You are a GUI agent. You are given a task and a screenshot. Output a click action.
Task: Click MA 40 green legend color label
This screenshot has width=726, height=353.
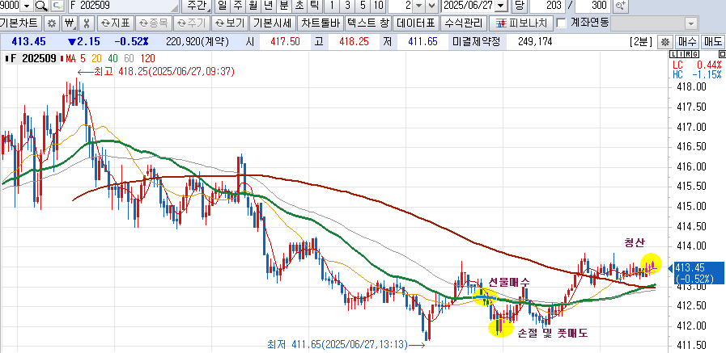(x=113, y=59)
